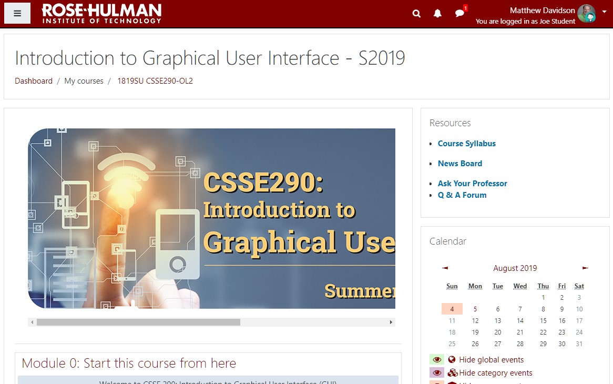The height and width of the screenshot is (384, 613).
Task: Go to previous calendar month arrow
Action: [x=445, y=268]
